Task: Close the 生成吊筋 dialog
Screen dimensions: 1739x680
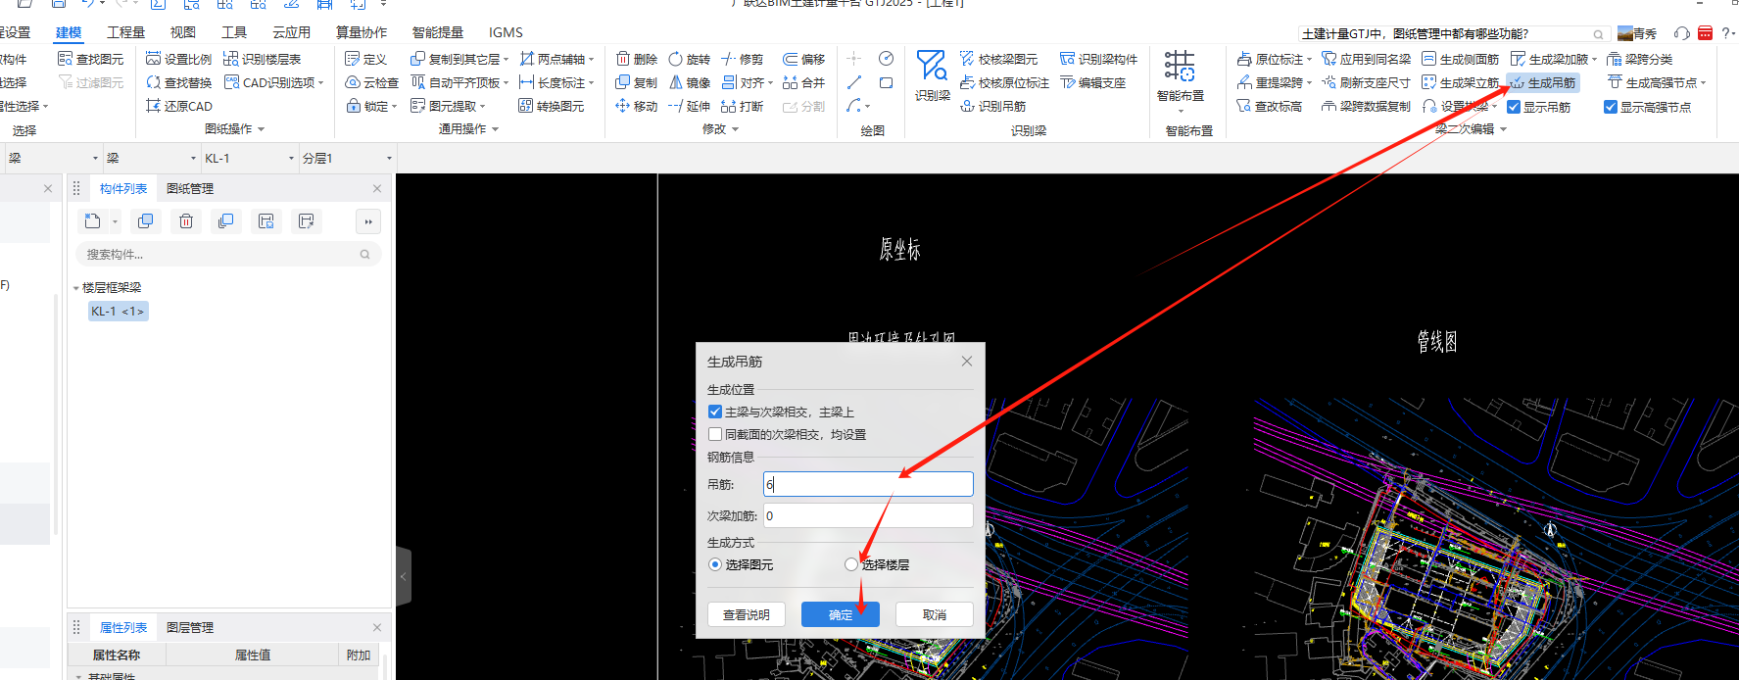Action: tap(967, 361)
